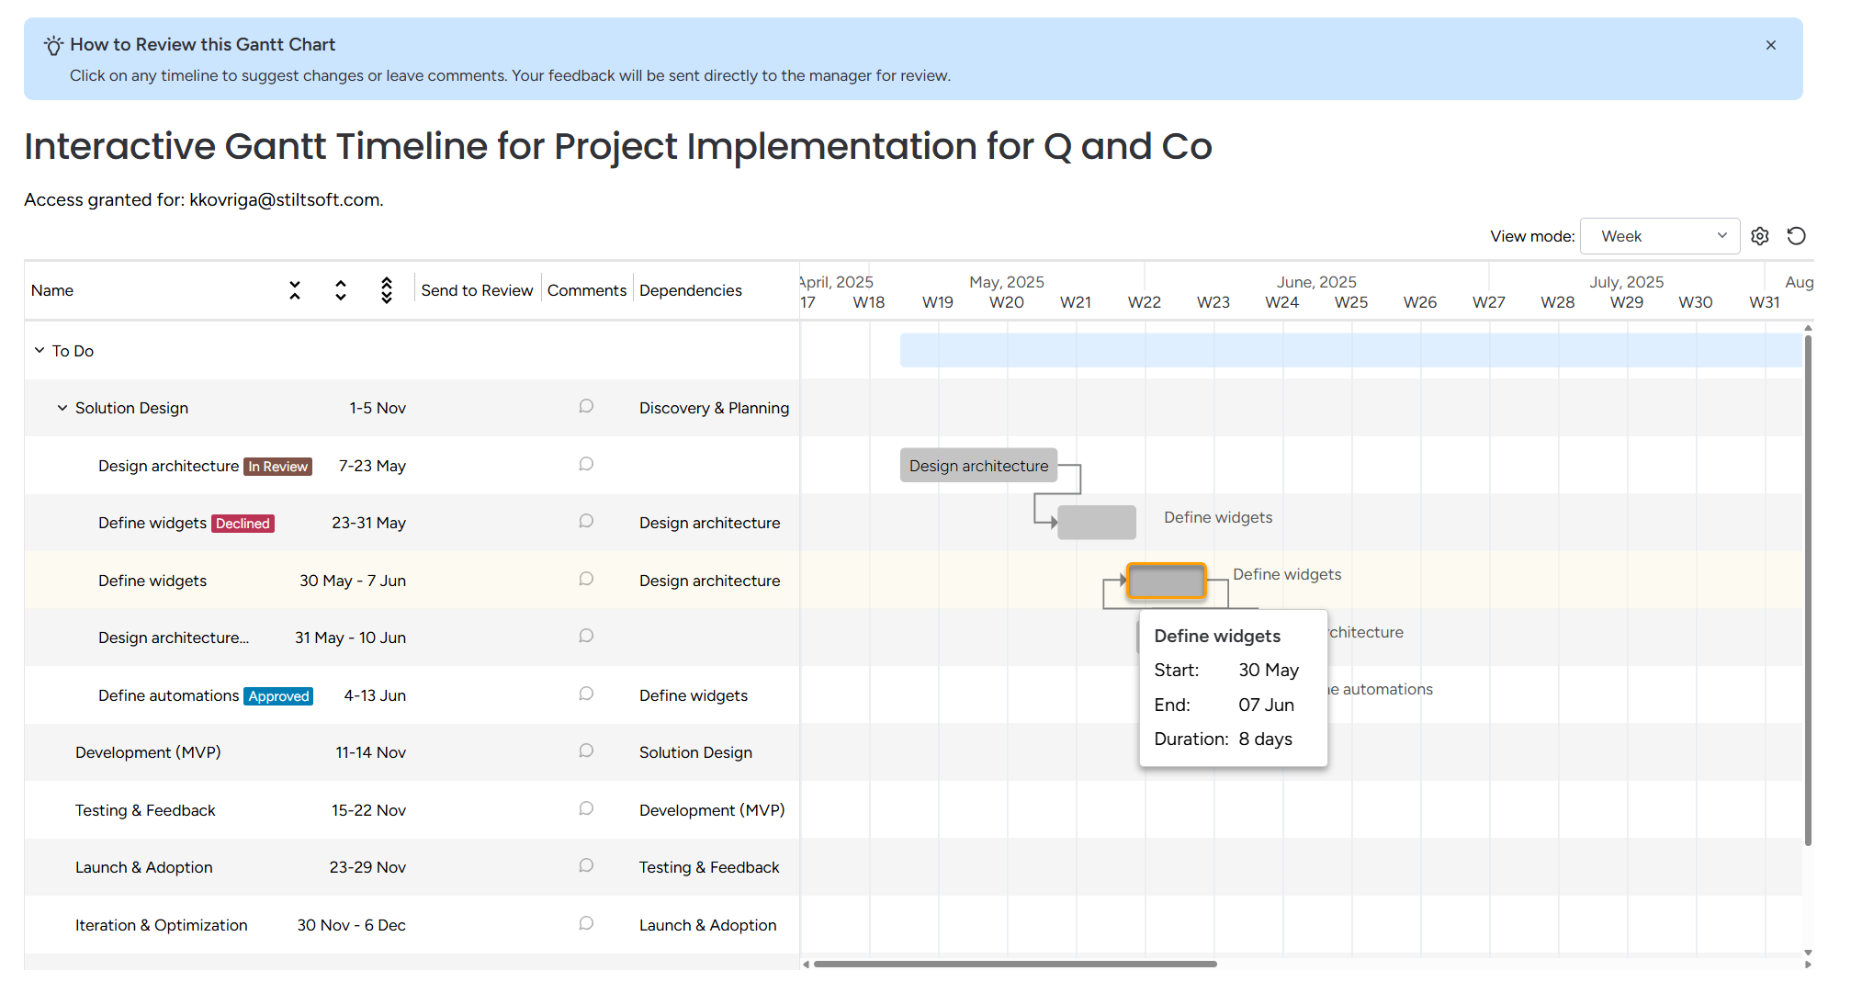Image resolution: width=1851 pixels, height=982 pixels.
Task: Open comment bubble for Define automations row
Action: point(586,694)
